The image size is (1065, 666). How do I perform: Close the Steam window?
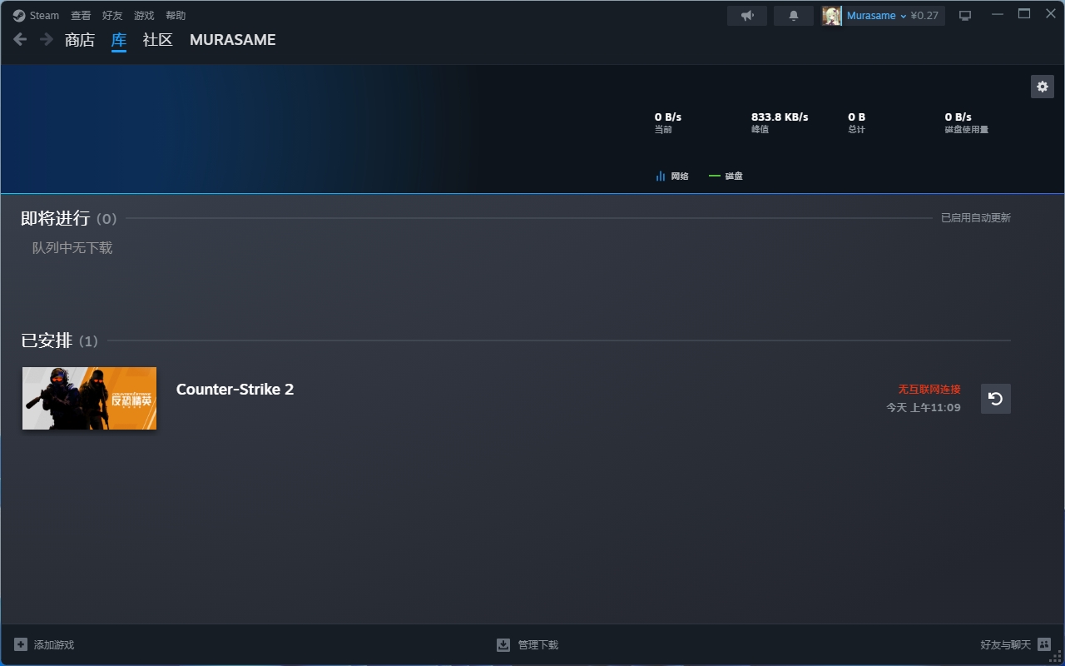[x=1050, y=14]
